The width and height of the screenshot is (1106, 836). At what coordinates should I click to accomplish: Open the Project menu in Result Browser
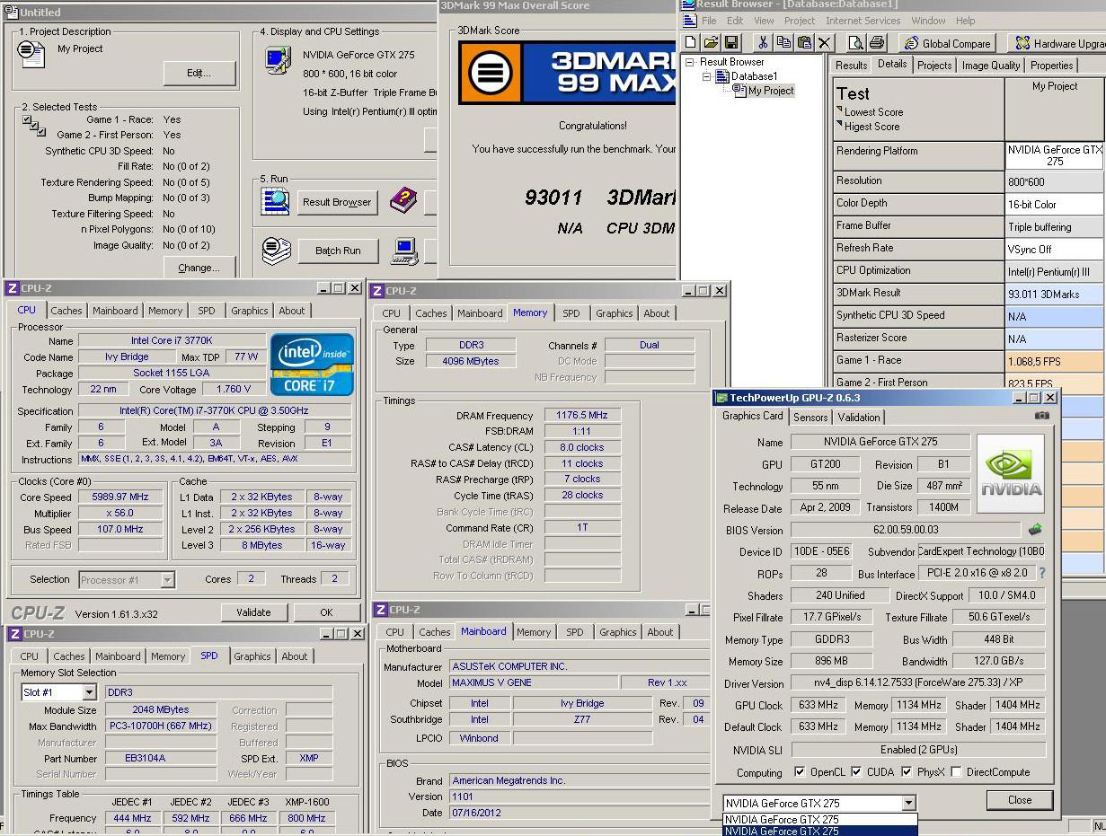coord(800,21)
